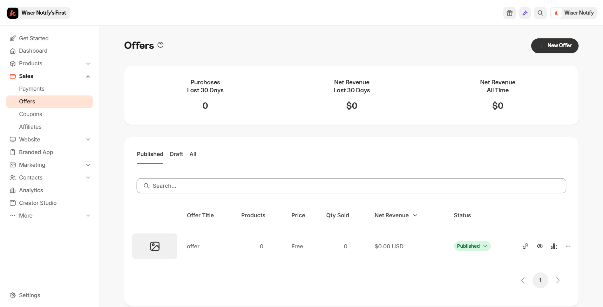Sort by the Net Revenue column
This screenshot has height=307, width=603.
tap(396, 215)
